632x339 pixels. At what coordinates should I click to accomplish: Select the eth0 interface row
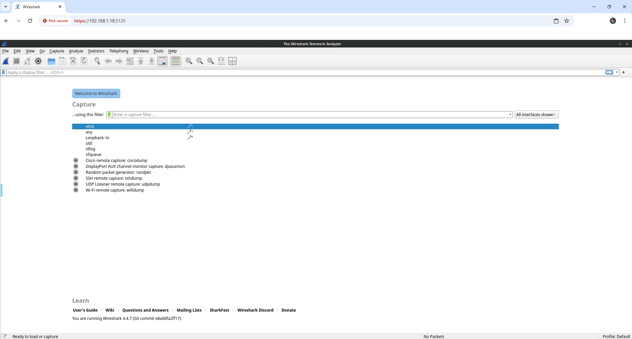(x=316, y=126)
